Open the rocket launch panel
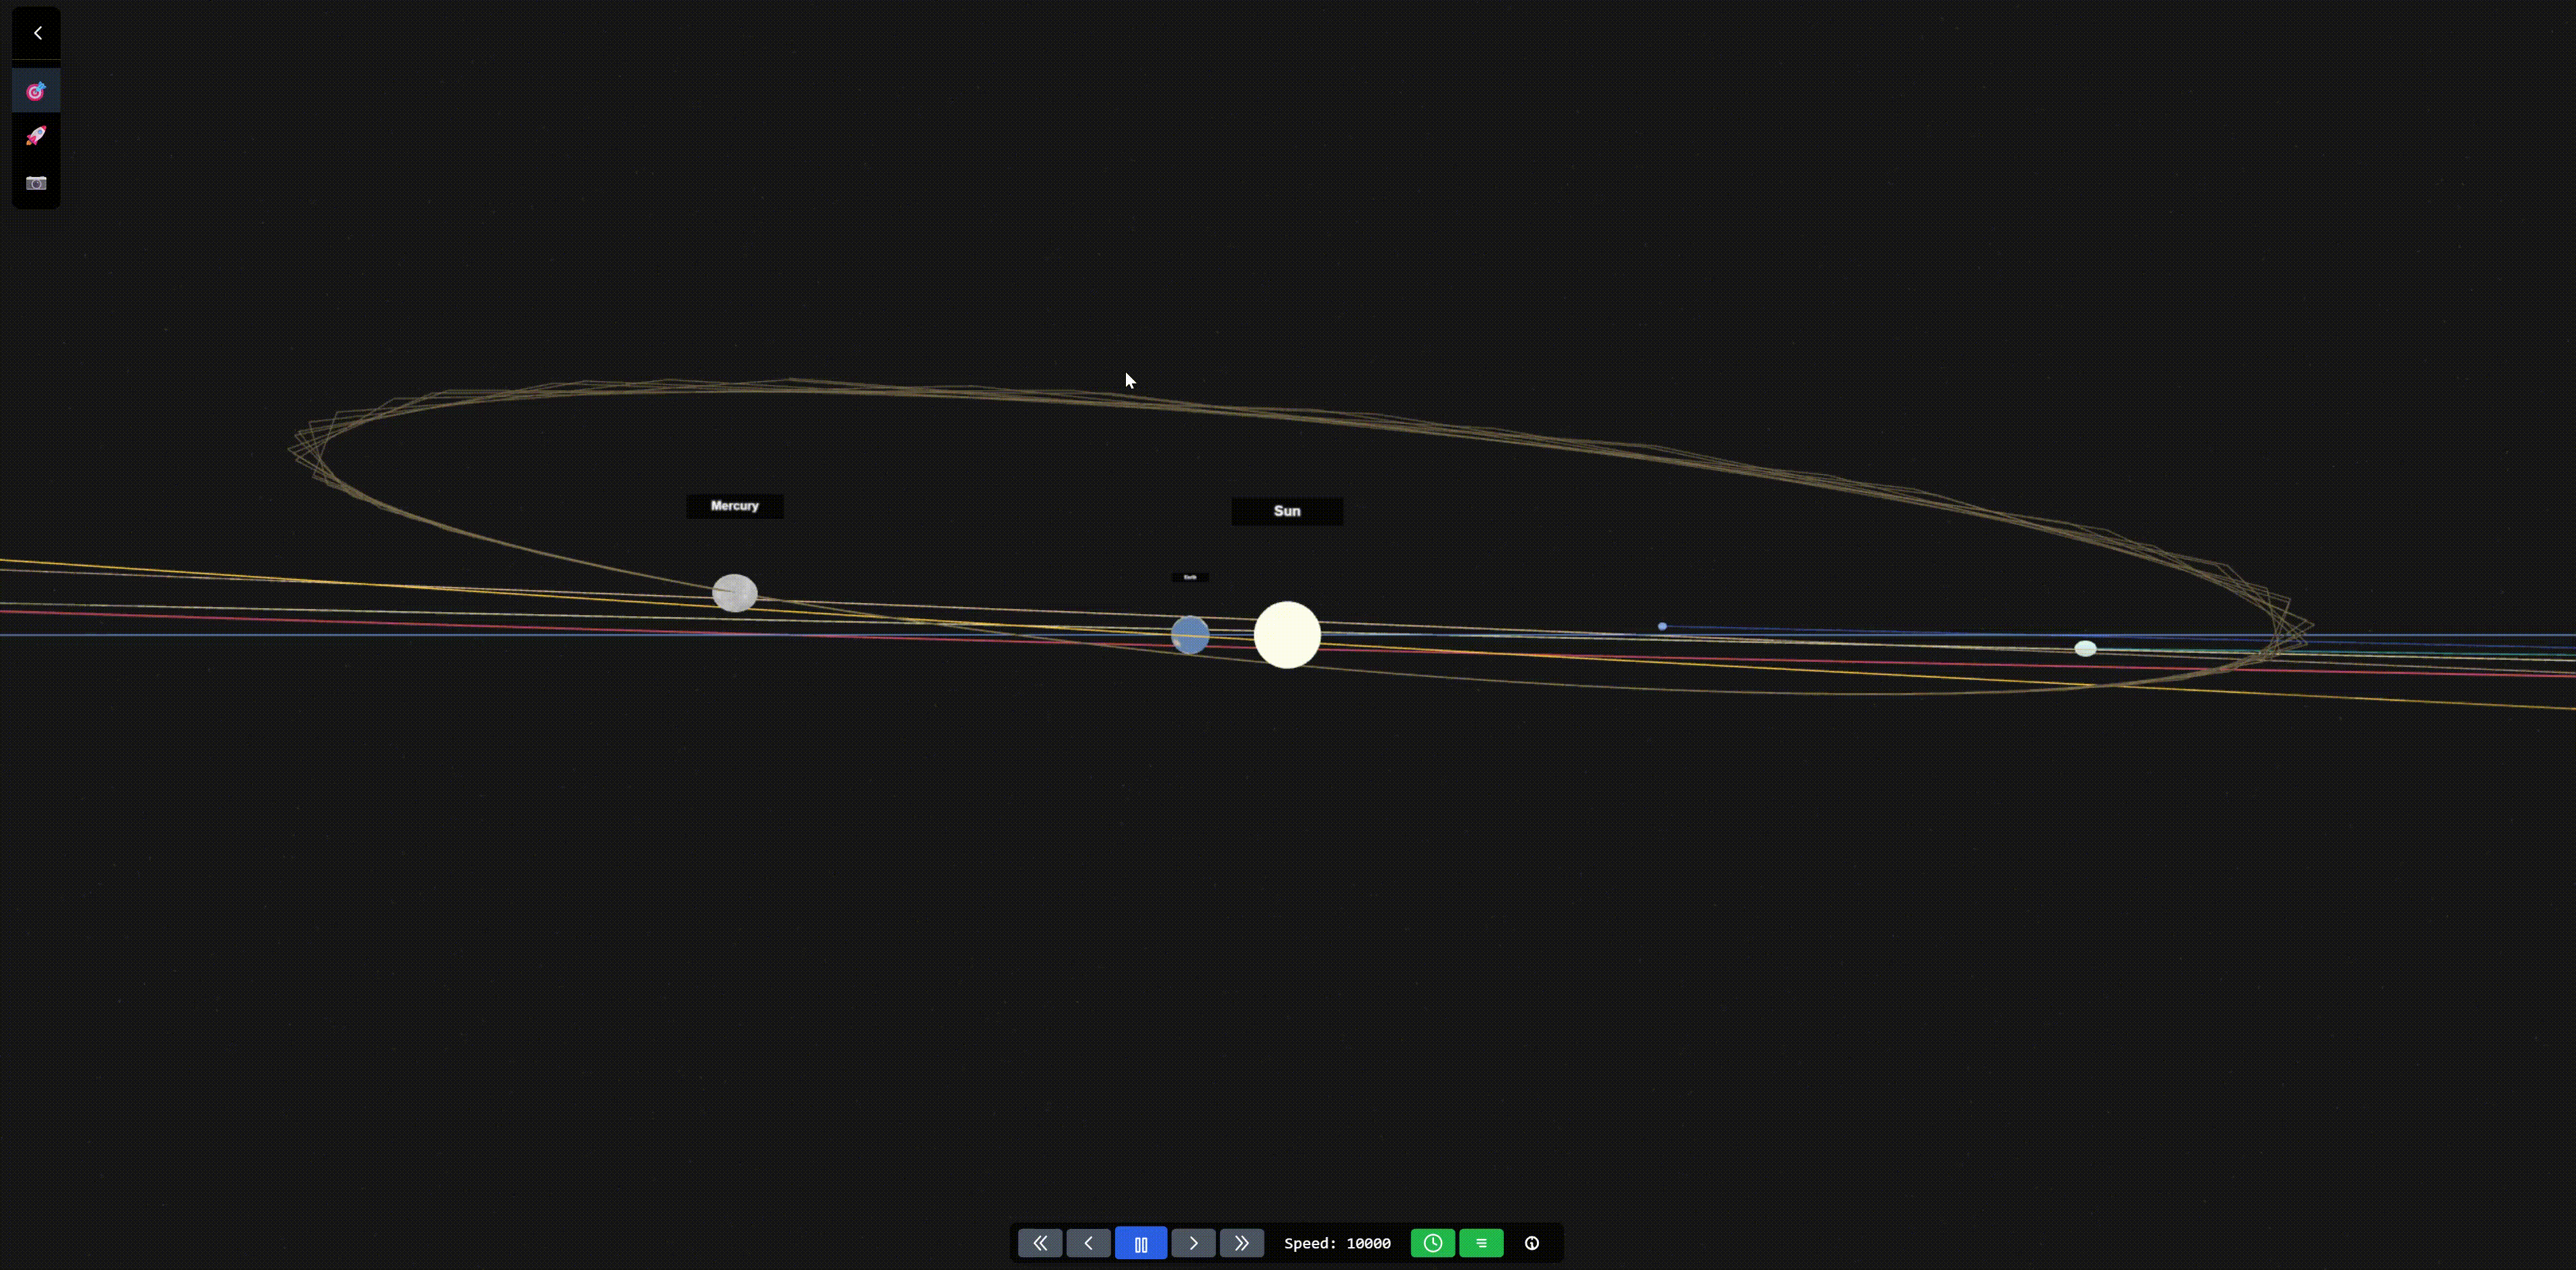Screen dimensions: 2576x1270 [x=36, y=136]
